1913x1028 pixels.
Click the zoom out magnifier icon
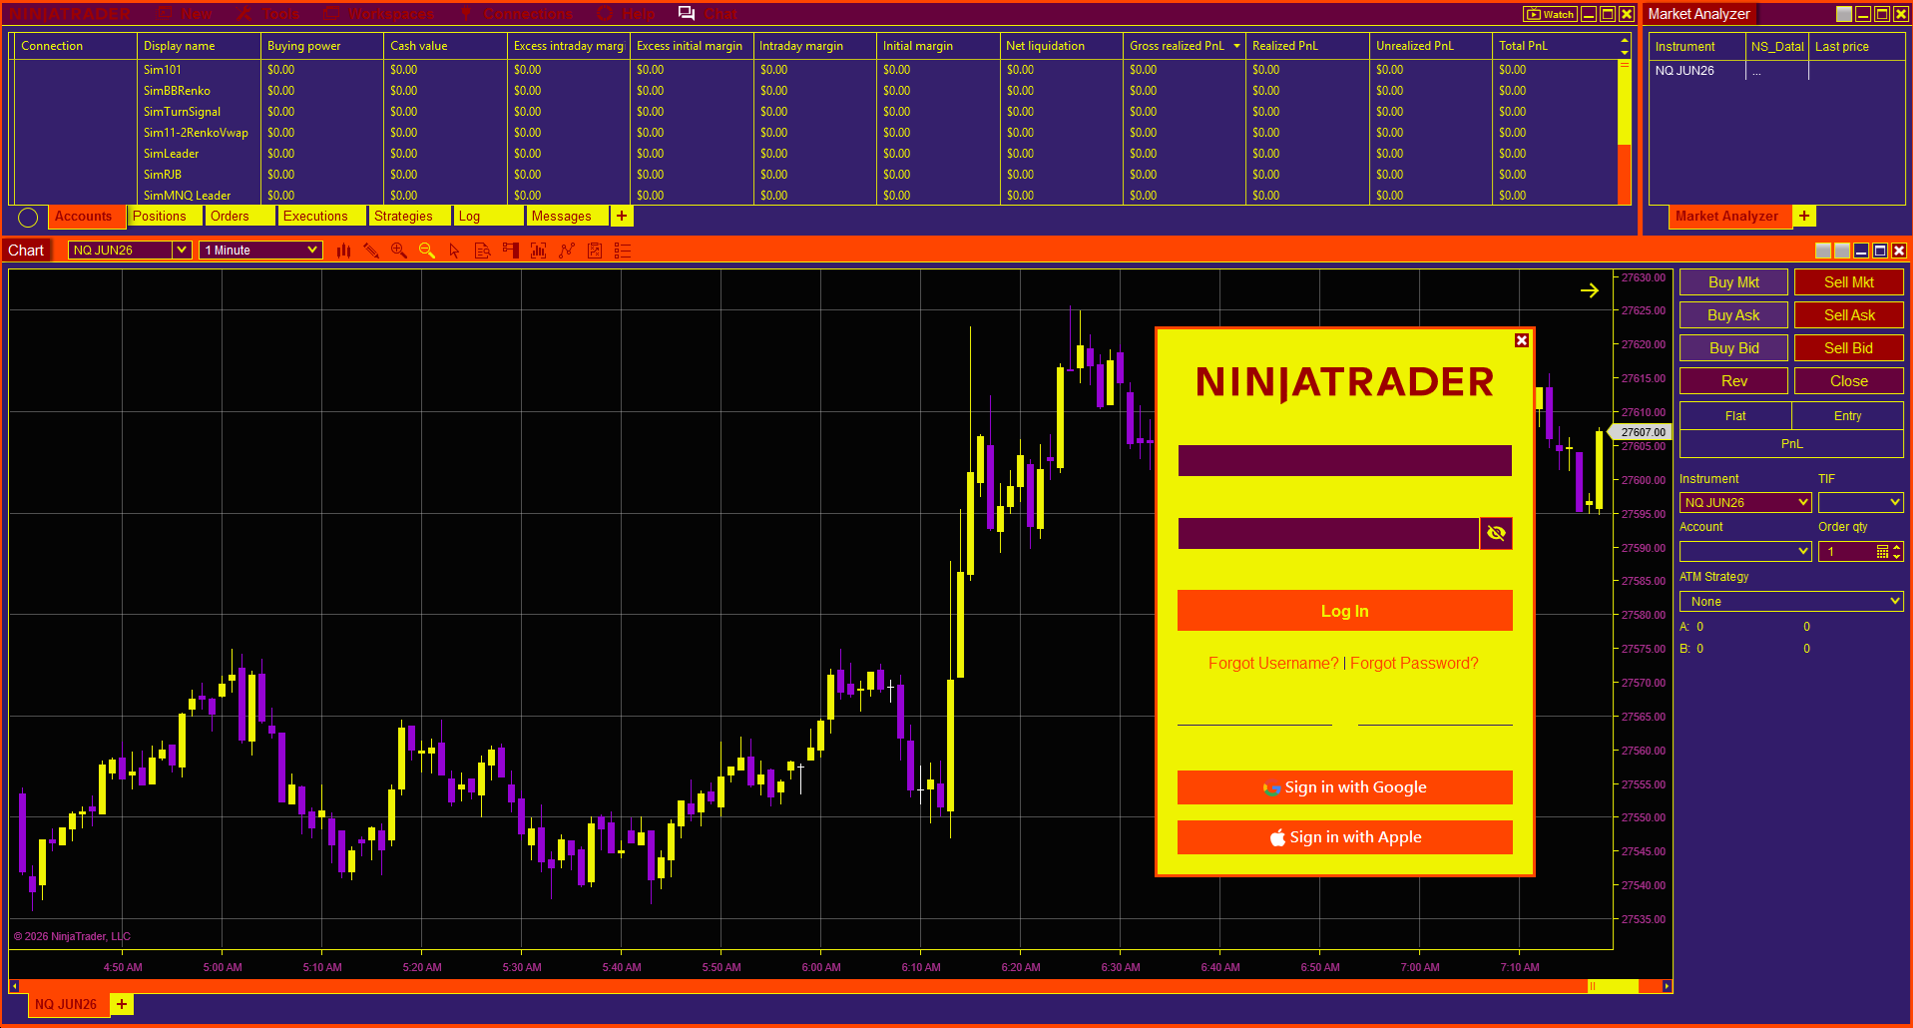[x=427, y=251]
